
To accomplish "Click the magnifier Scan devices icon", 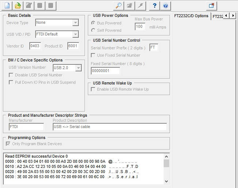I will click(x=118, y=5).
